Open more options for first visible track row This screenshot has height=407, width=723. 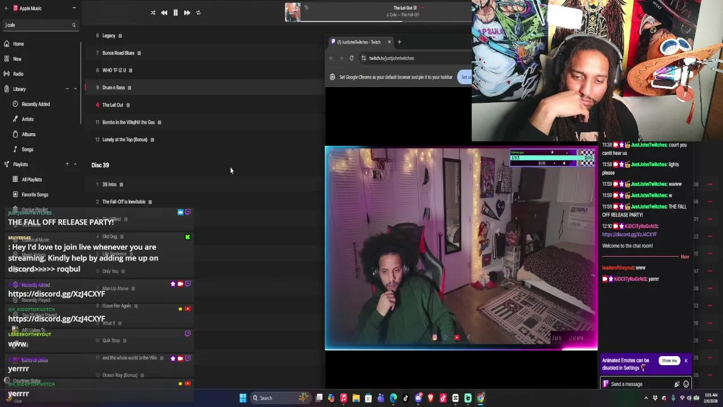click(710, 184)
